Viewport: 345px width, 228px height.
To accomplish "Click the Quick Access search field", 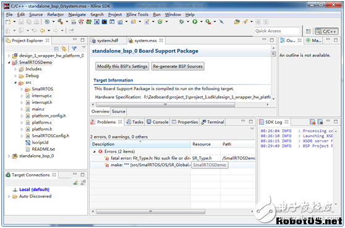I will 277,31.
